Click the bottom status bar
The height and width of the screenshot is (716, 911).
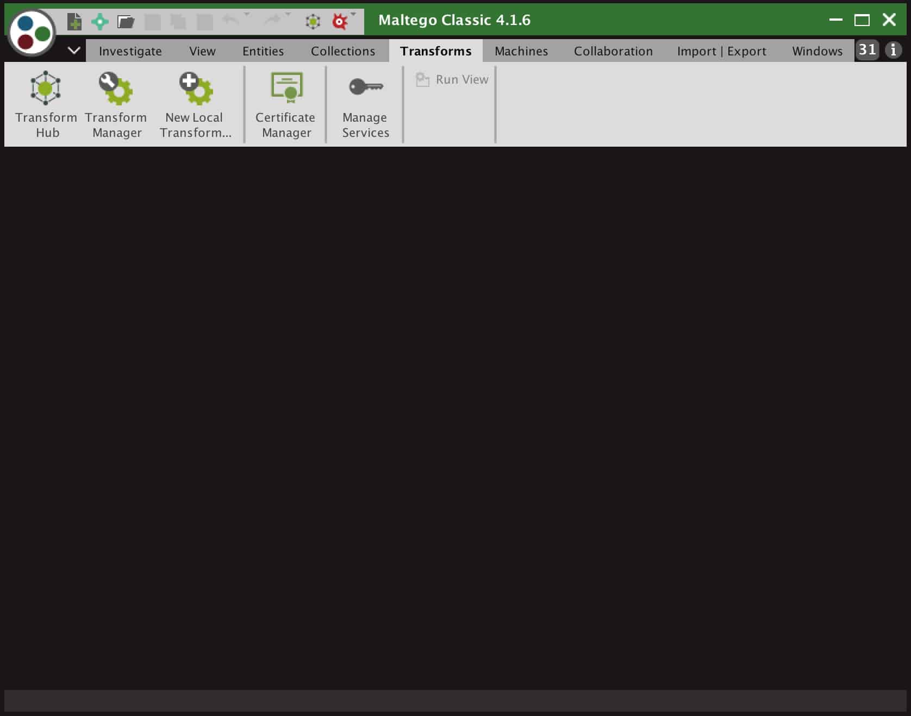[455, 701]
